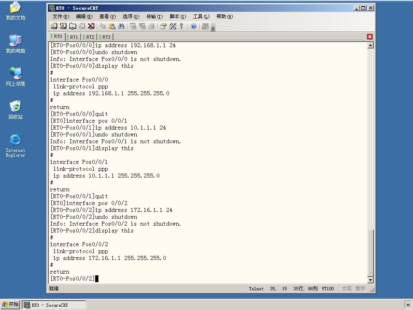Select 网上邻居 desktop icon
This screenshot has width=413, height=310.
(15, 77)
